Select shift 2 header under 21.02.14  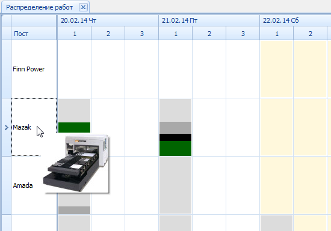[x=209, y=34]
